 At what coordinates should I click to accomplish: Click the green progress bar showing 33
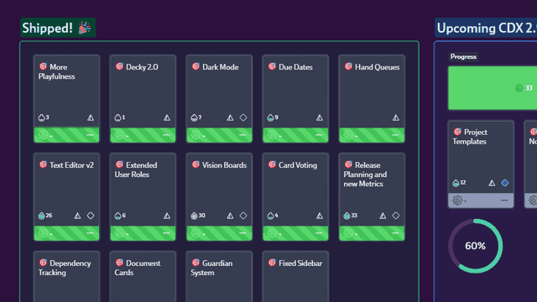[x=493, y=88]
